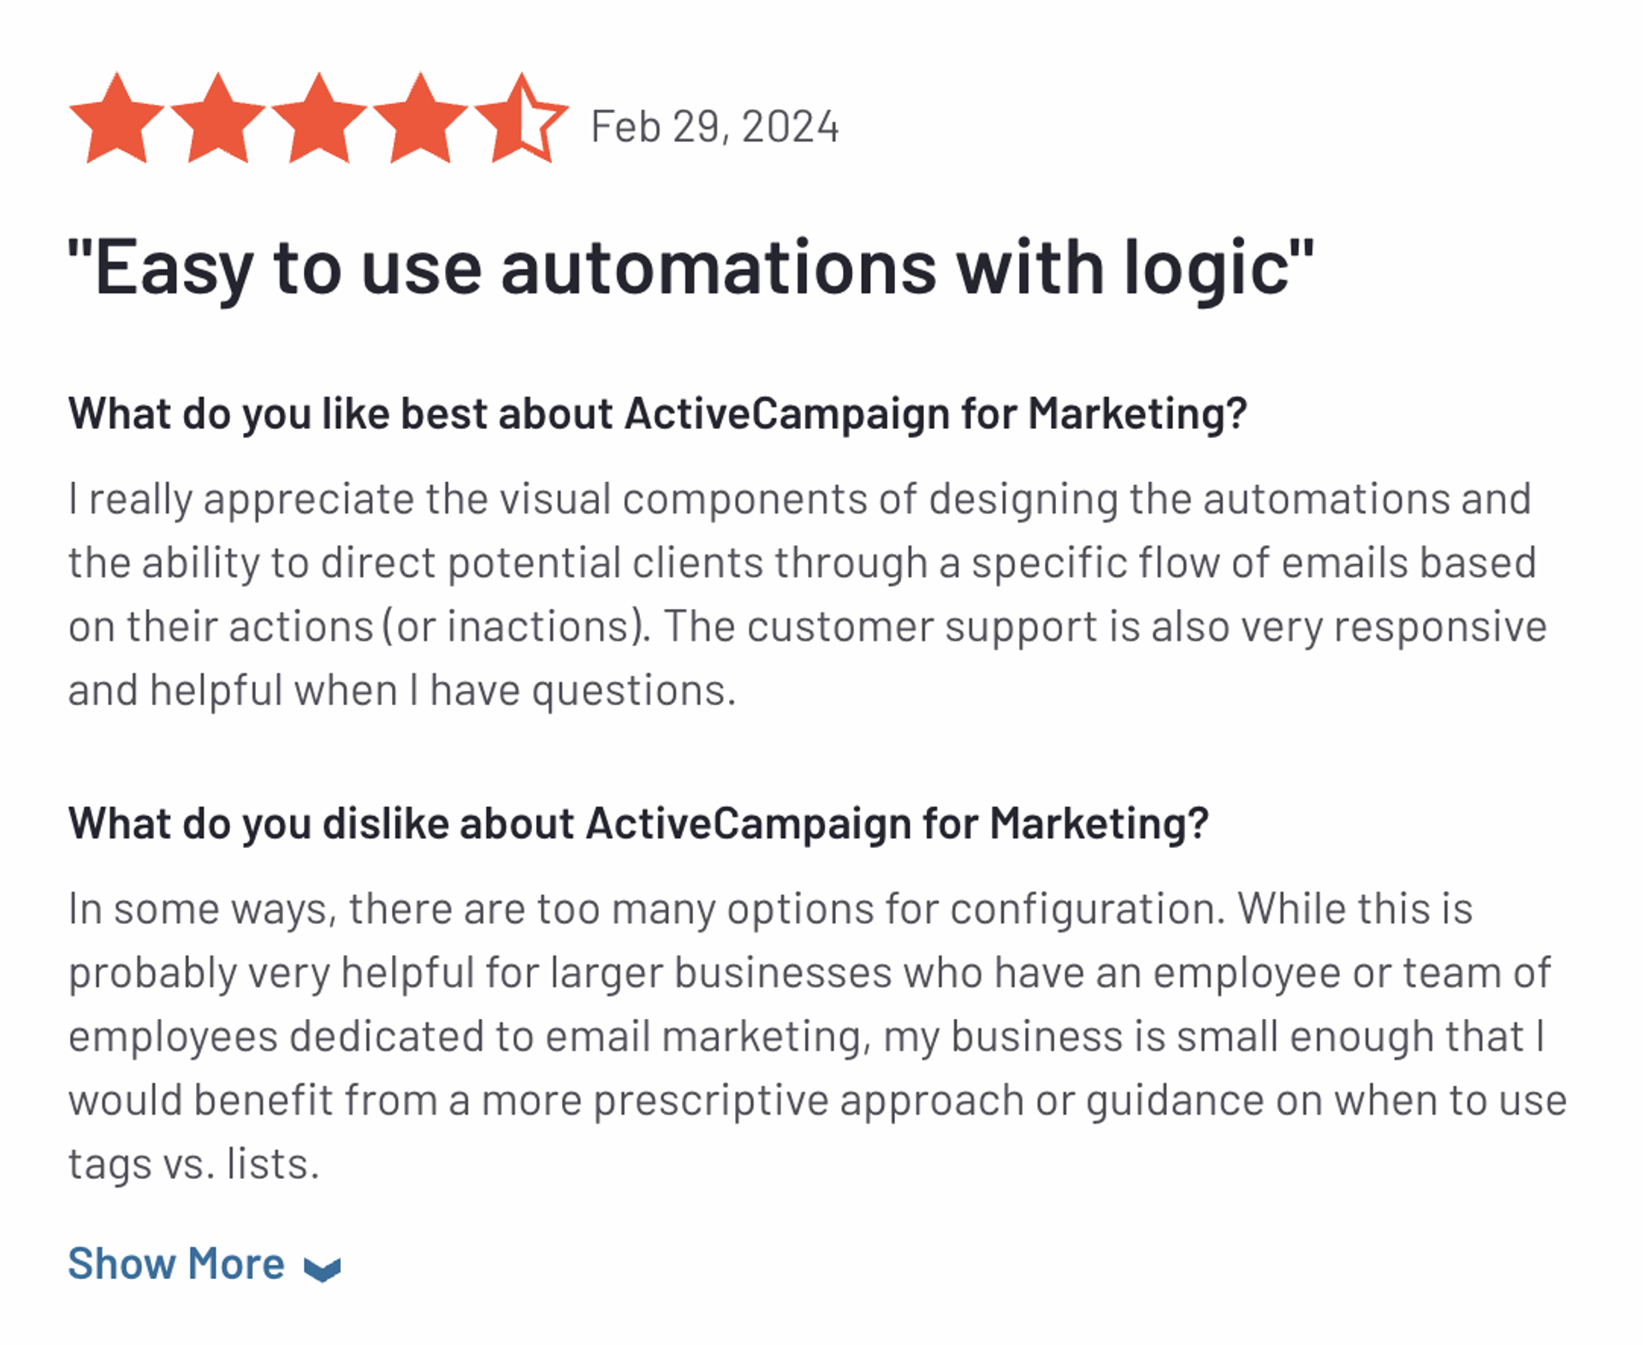The width and height of the screenshot is (1643, 1345).
Task: Click the "tags vs. lists." final line
Action: [x=194, y=1164]
